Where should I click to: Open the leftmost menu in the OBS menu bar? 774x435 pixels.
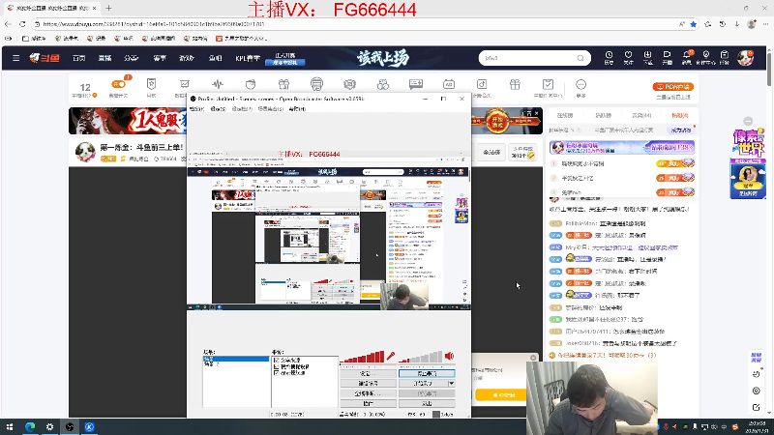click(196, 109)
